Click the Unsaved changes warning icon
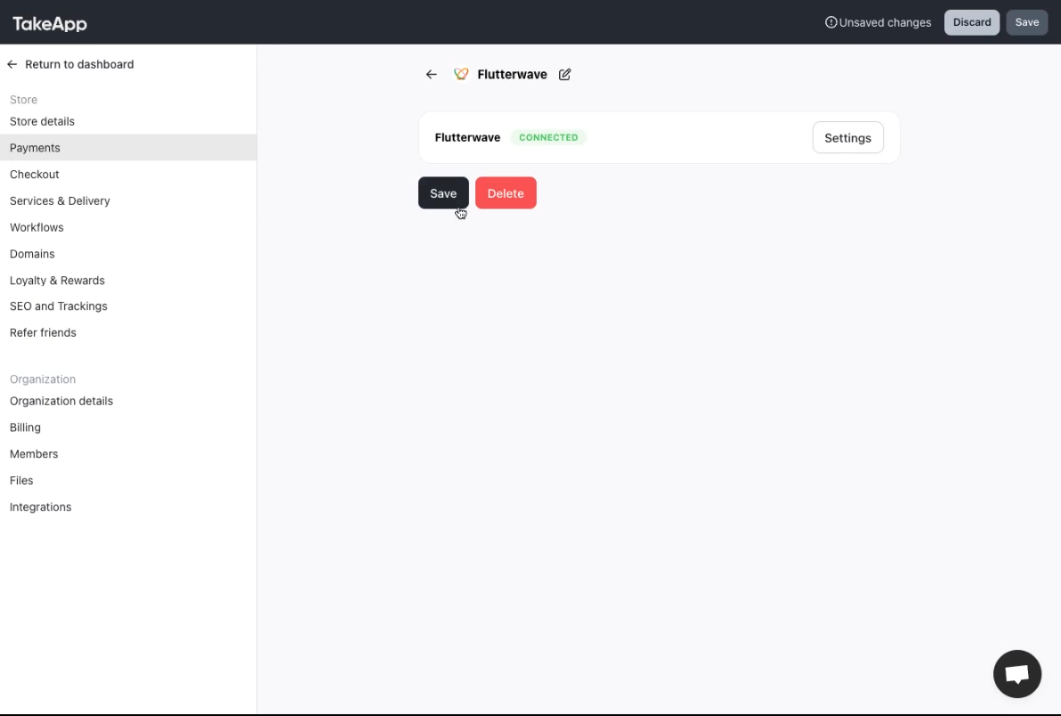The image size is (1061, 716). click(x=831, y=22)
